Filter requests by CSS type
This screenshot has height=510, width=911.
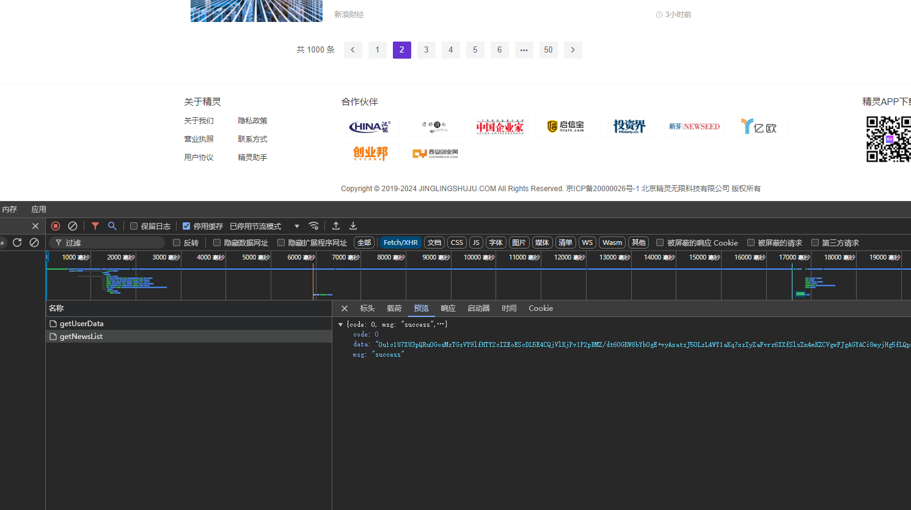(x=457, y=242)
